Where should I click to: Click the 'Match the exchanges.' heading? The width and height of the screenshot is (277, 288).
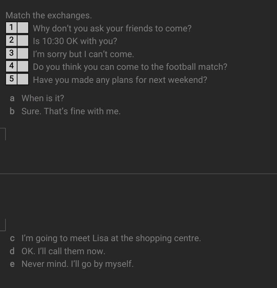49,16
